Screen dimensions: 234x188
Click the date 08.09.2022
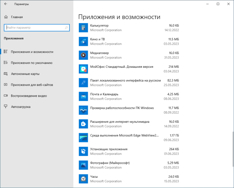coord(171,113)
